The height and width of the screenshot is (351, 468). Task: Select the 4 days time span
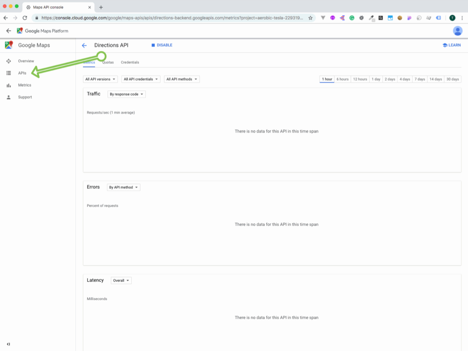click(x=405, y=79)
